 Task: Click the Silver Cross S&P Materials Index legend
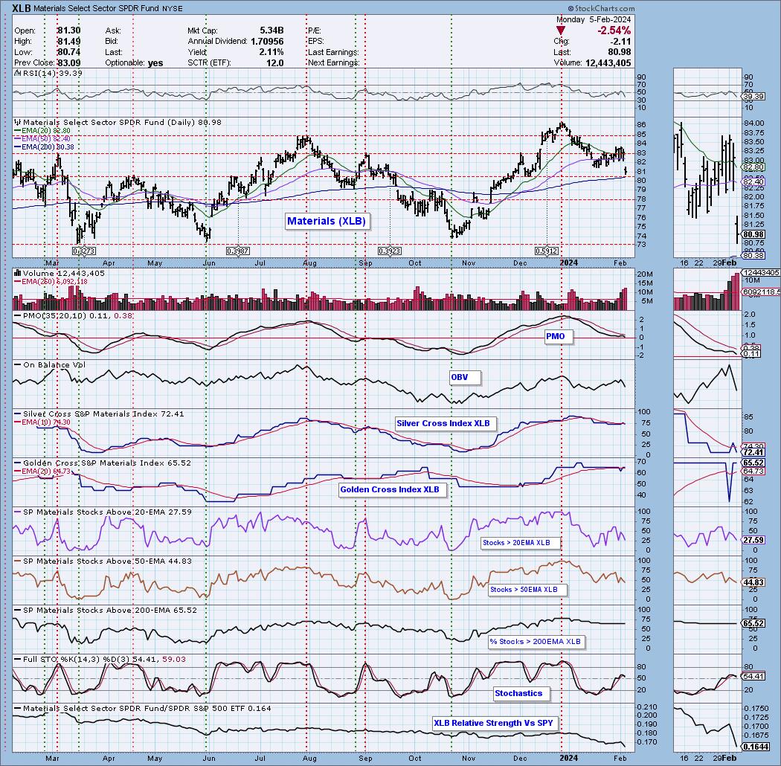[99, 414]
